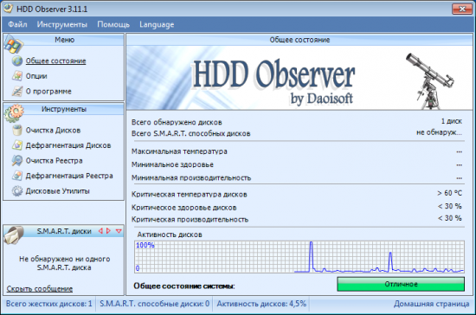Click the Очистка Реестра magnifier icon

tap(17, 160)
